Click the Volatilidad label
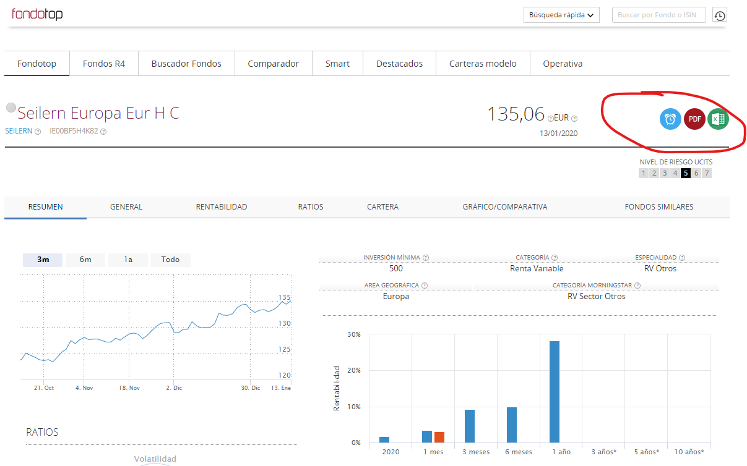 click(155, 459)
